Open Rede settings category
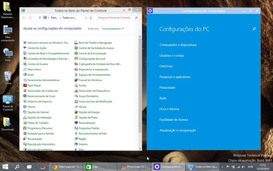 click(163, 98)
